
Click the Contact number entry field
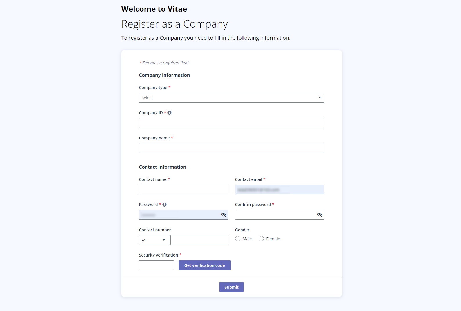(199, 240)
